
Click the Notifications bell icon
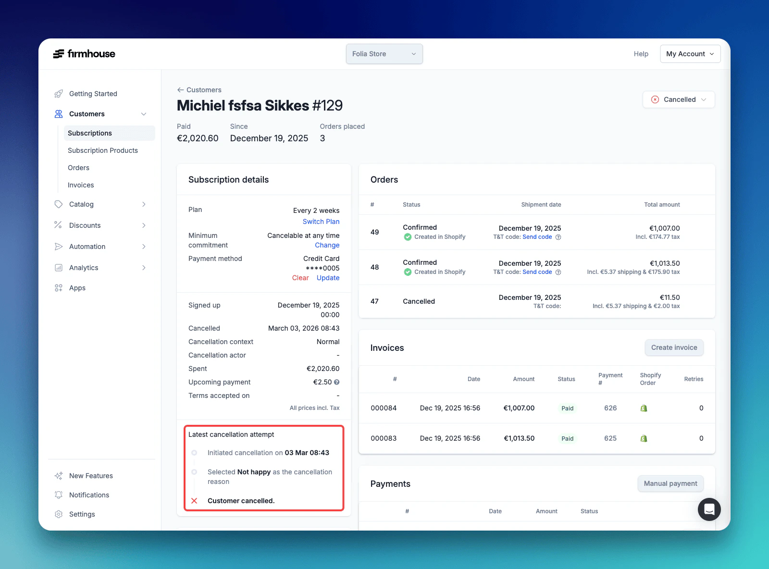59,495
